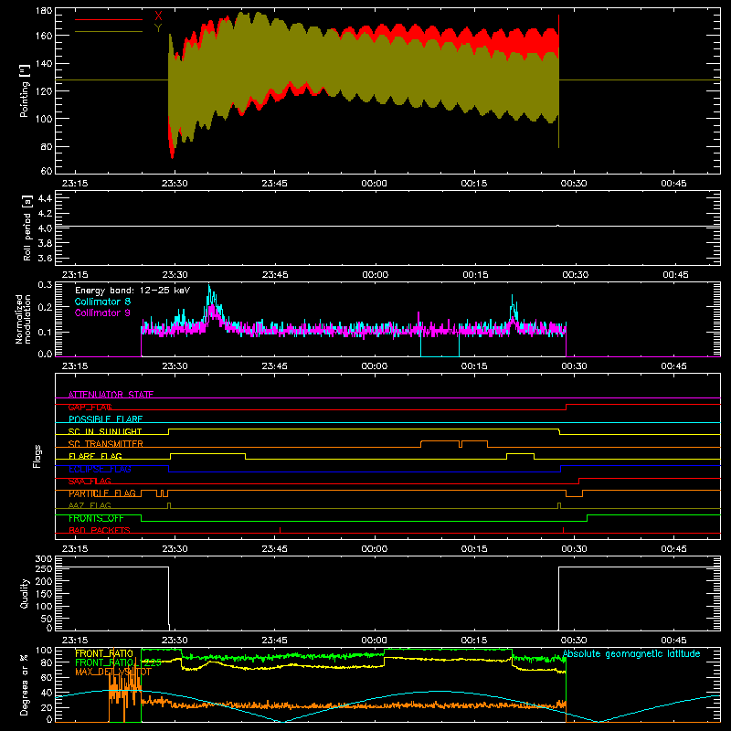Click the 'Pointing' vertical axis title
The height and width of the screenshot is (731, 731).
25,91
